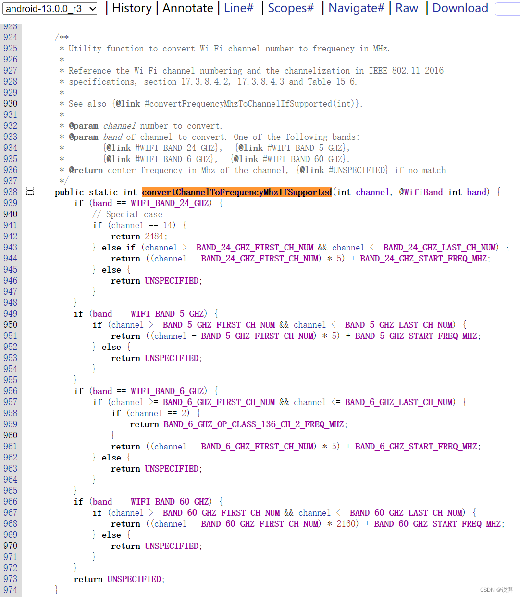Click WIFI_BAND_6_GHZ on line 956

[x=168, y=391]
